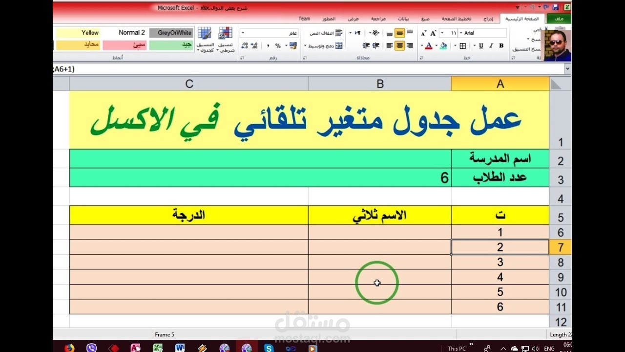The height and width of the screenshot is (352, 625).
Task: Click the Fill Color bucket icon
Action: 443,45
